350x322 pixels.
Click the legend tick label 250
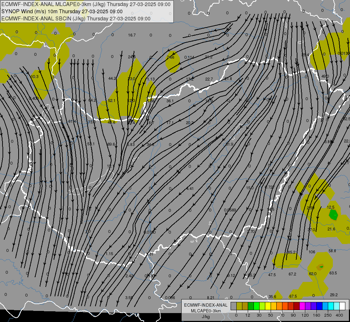coord(328,315)
